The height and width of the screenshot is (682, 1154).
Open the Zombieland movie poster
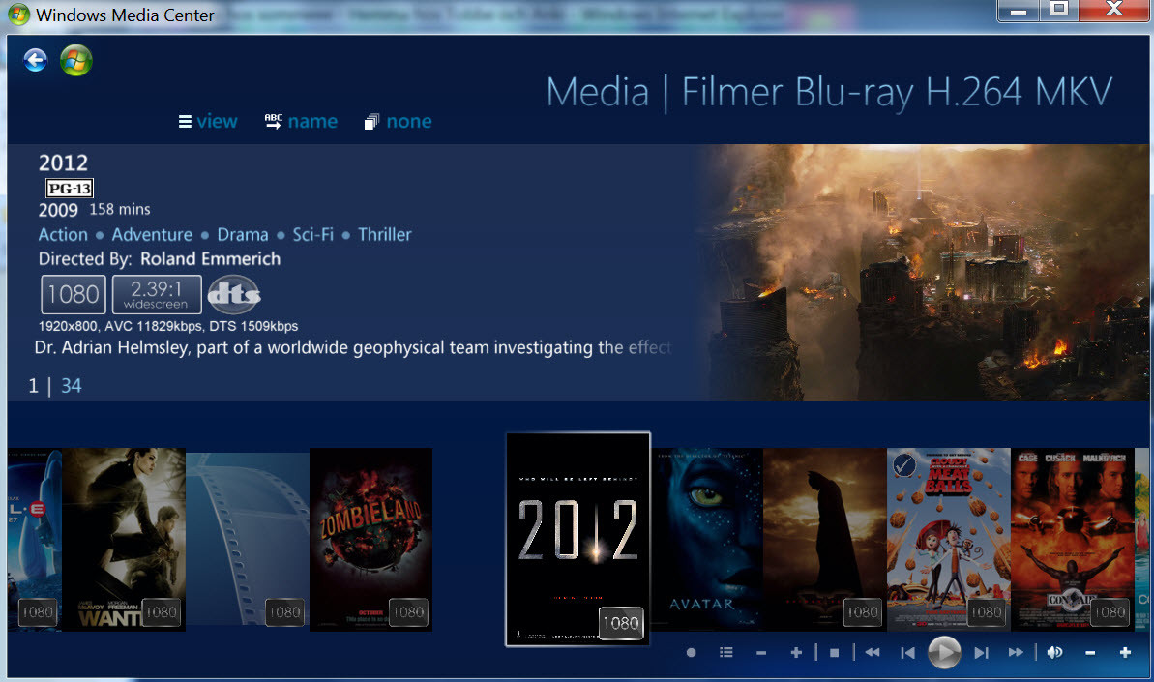click(370, 539)
